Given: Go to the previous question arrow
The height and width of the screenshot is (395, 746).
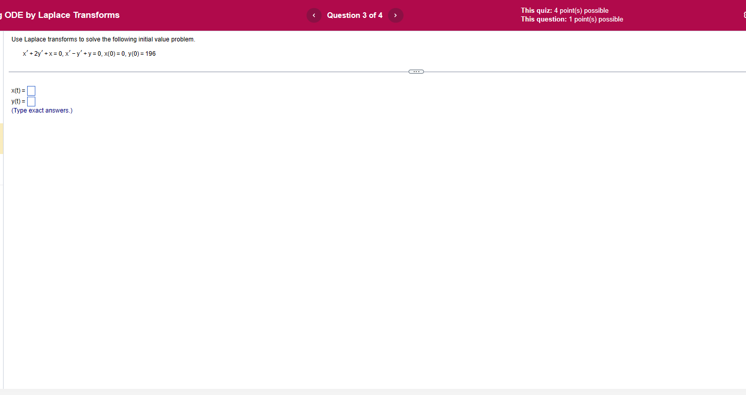Looking at the screenshot, I should point(314,15).
